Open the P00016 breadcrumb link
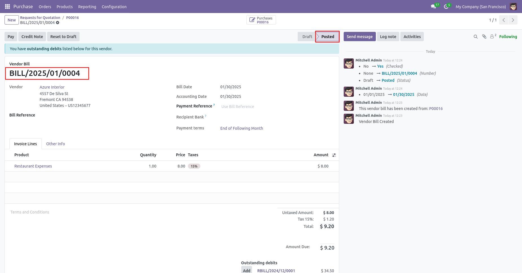 click(x=73, y=17)
